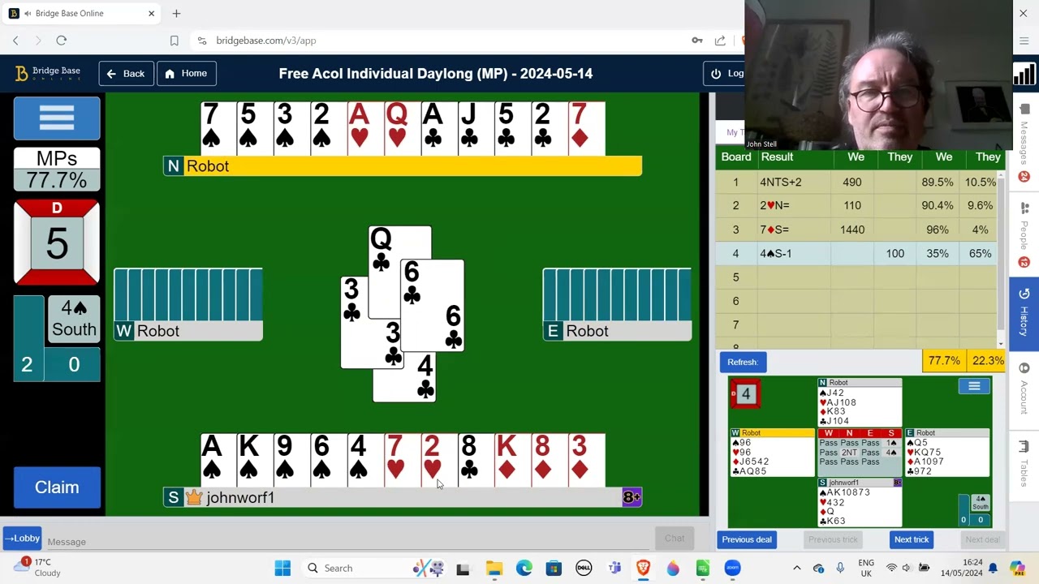1039x584 pixels.
Task: Claim the remaining tricks
Action: (x=57, y=487)
